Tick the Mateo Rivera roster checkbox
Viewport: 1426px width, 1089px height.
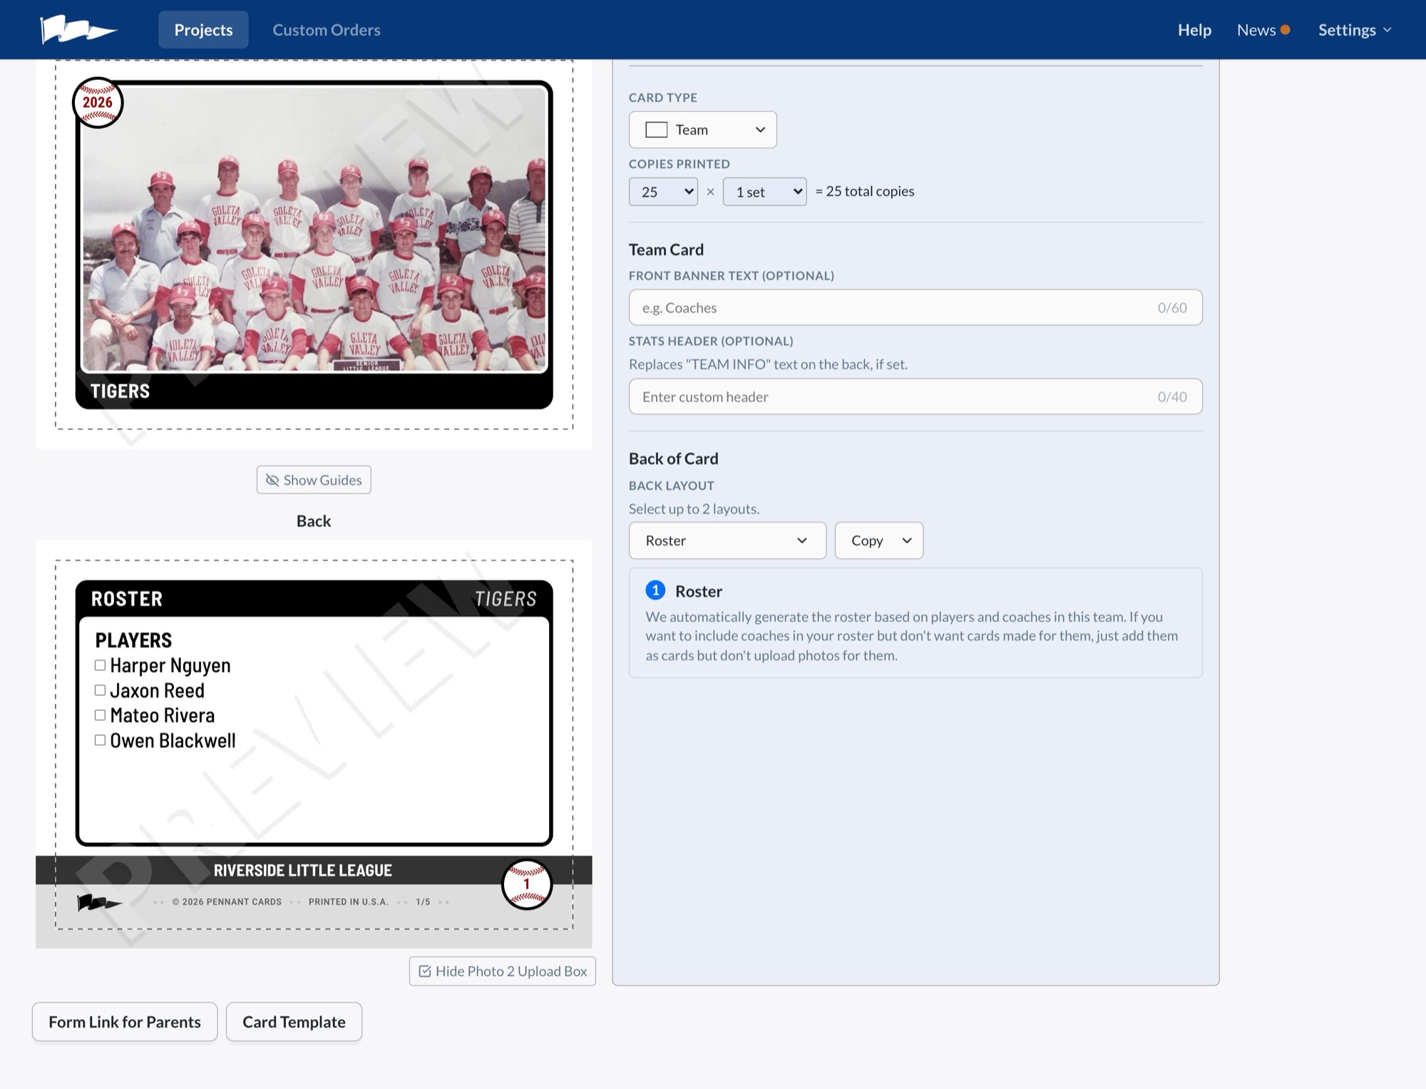[100, 715]
